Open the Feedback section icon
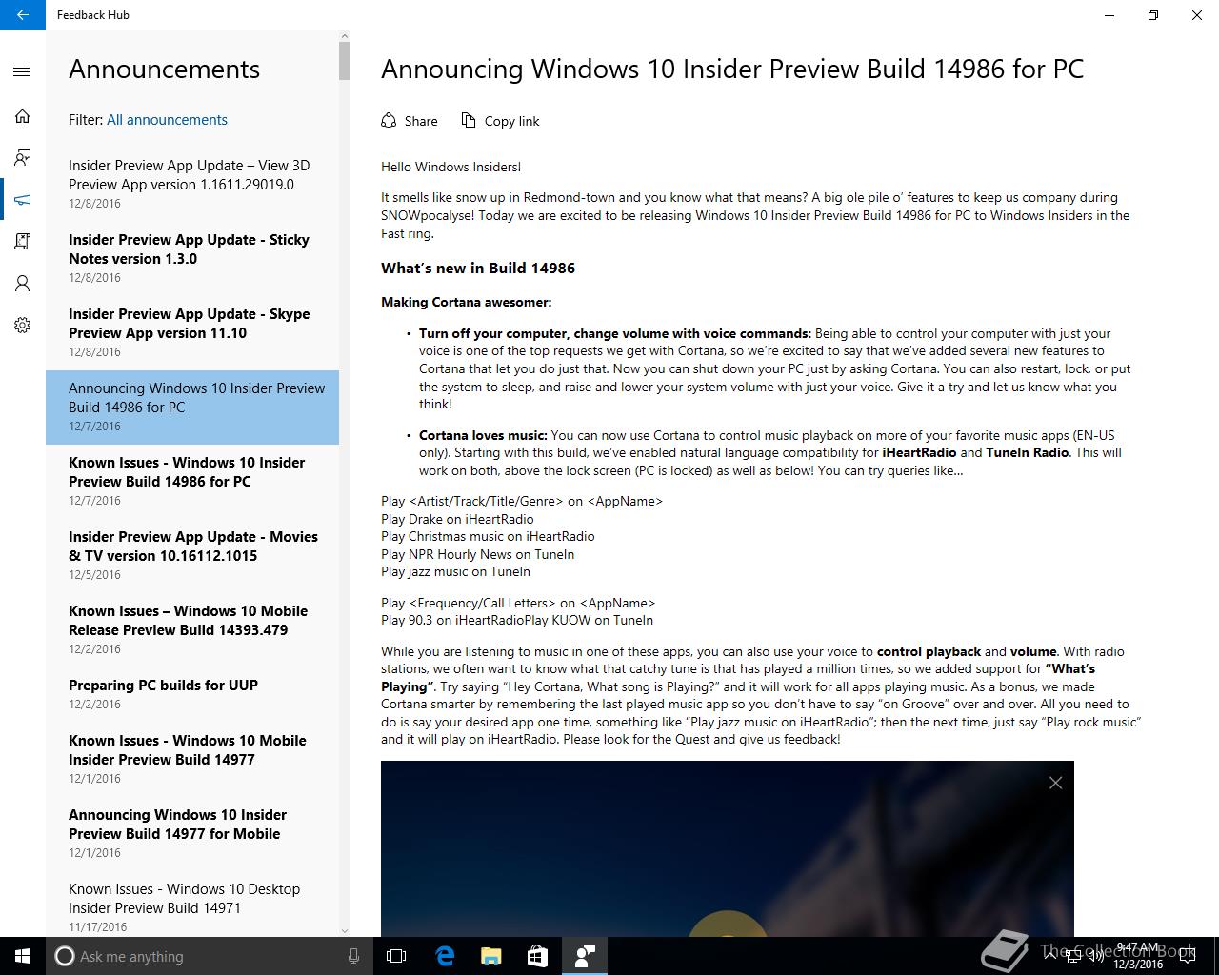This screenshot has width=1219, height=975. (22, 157)
